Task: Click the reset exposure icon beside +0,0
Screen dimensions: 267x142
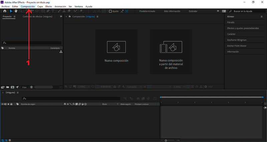Action: coord(206,87)
